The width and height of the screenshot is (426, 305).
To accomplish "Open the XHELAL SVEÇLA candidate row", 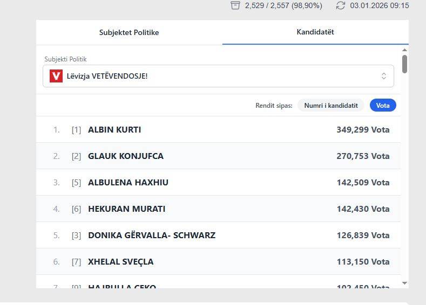I will [x=218, y=262].
